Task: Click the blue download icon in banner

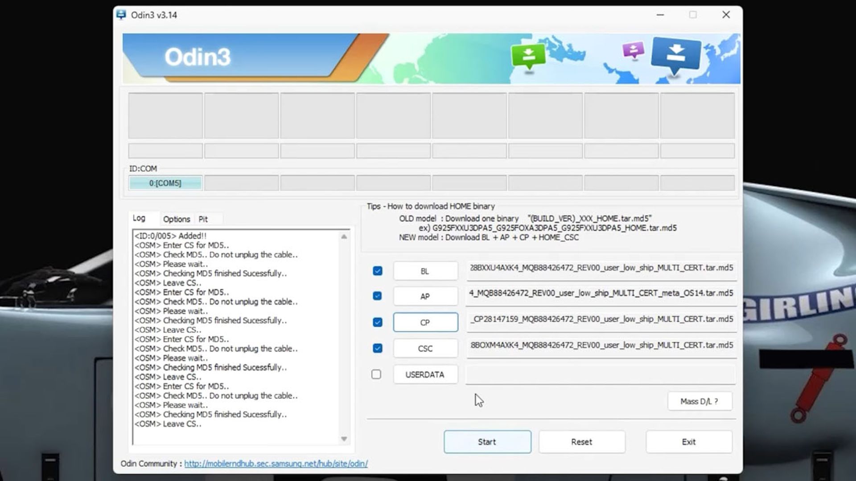Action: pos(676,55)
